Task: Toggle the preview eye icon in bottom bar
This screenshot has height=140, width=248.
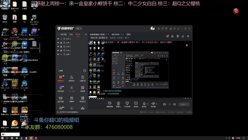Action: tap(170, 104)
